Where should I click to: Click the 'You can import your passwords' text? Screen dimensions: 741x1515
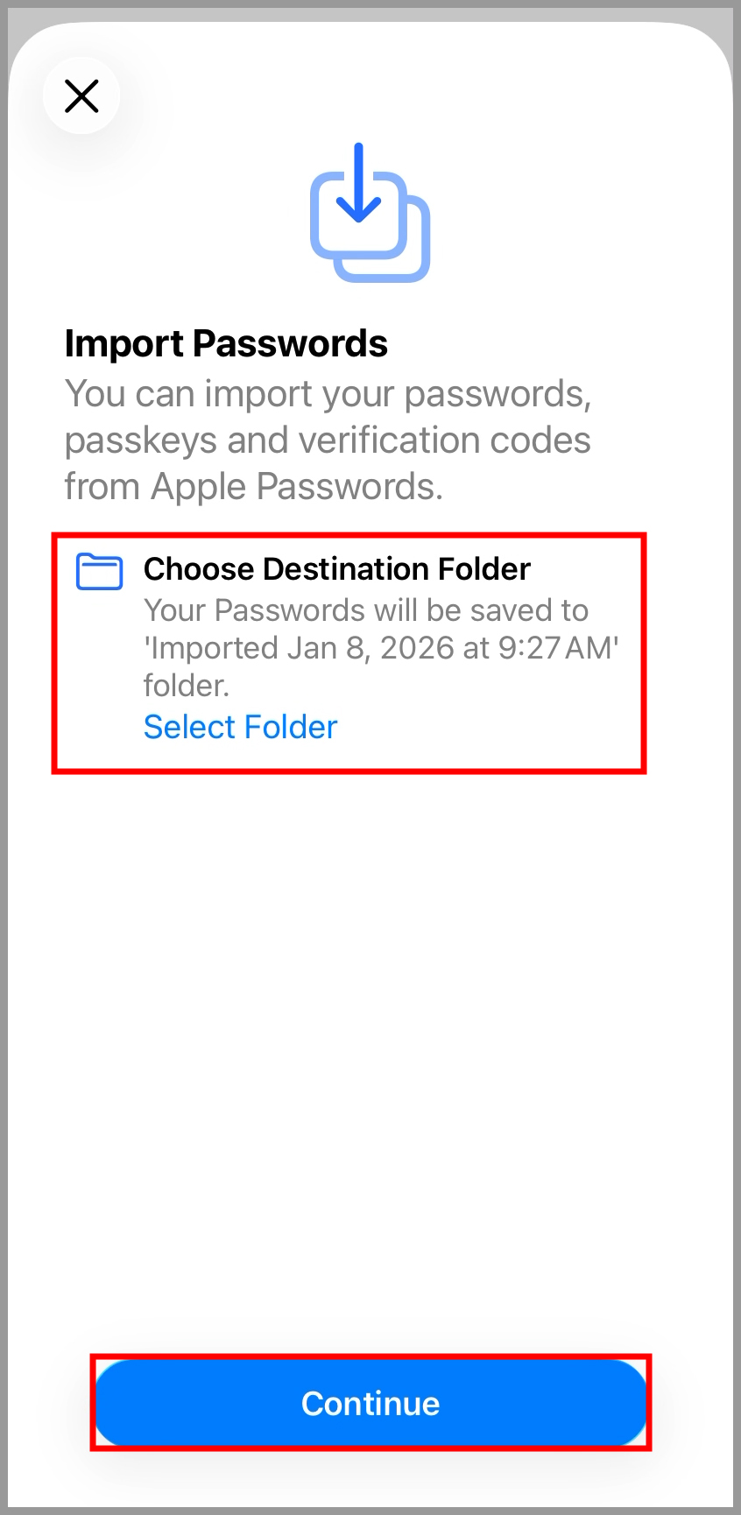328,394
